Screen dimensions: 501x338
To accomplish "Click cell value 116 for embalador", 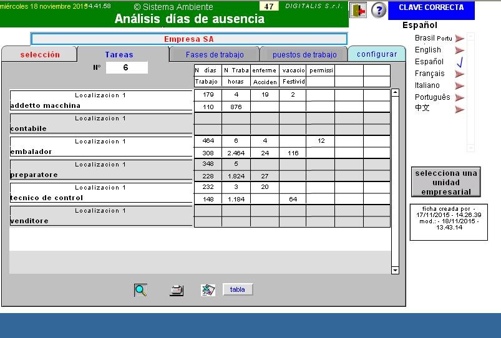I will click(293, 153).
